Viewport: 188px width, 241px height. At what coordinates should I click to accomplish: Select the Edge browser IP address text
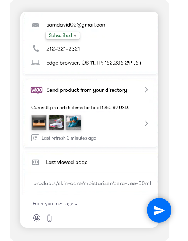(x=94, y=63)
